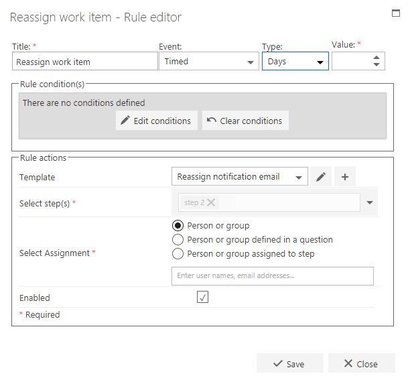Open the Event dropdown showing Timed
This screenshot has height=384, width=408.
[x=209, y=61]
